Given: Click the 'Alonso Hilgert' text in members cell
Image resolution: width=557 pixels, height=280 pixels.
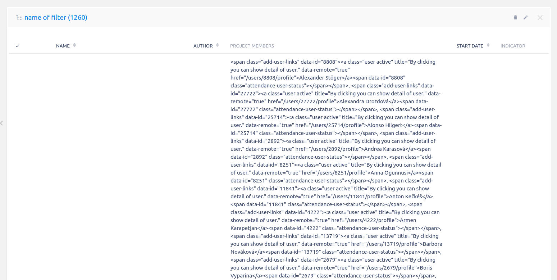Looking at the screenshot, I should click(x=388, y=125).
